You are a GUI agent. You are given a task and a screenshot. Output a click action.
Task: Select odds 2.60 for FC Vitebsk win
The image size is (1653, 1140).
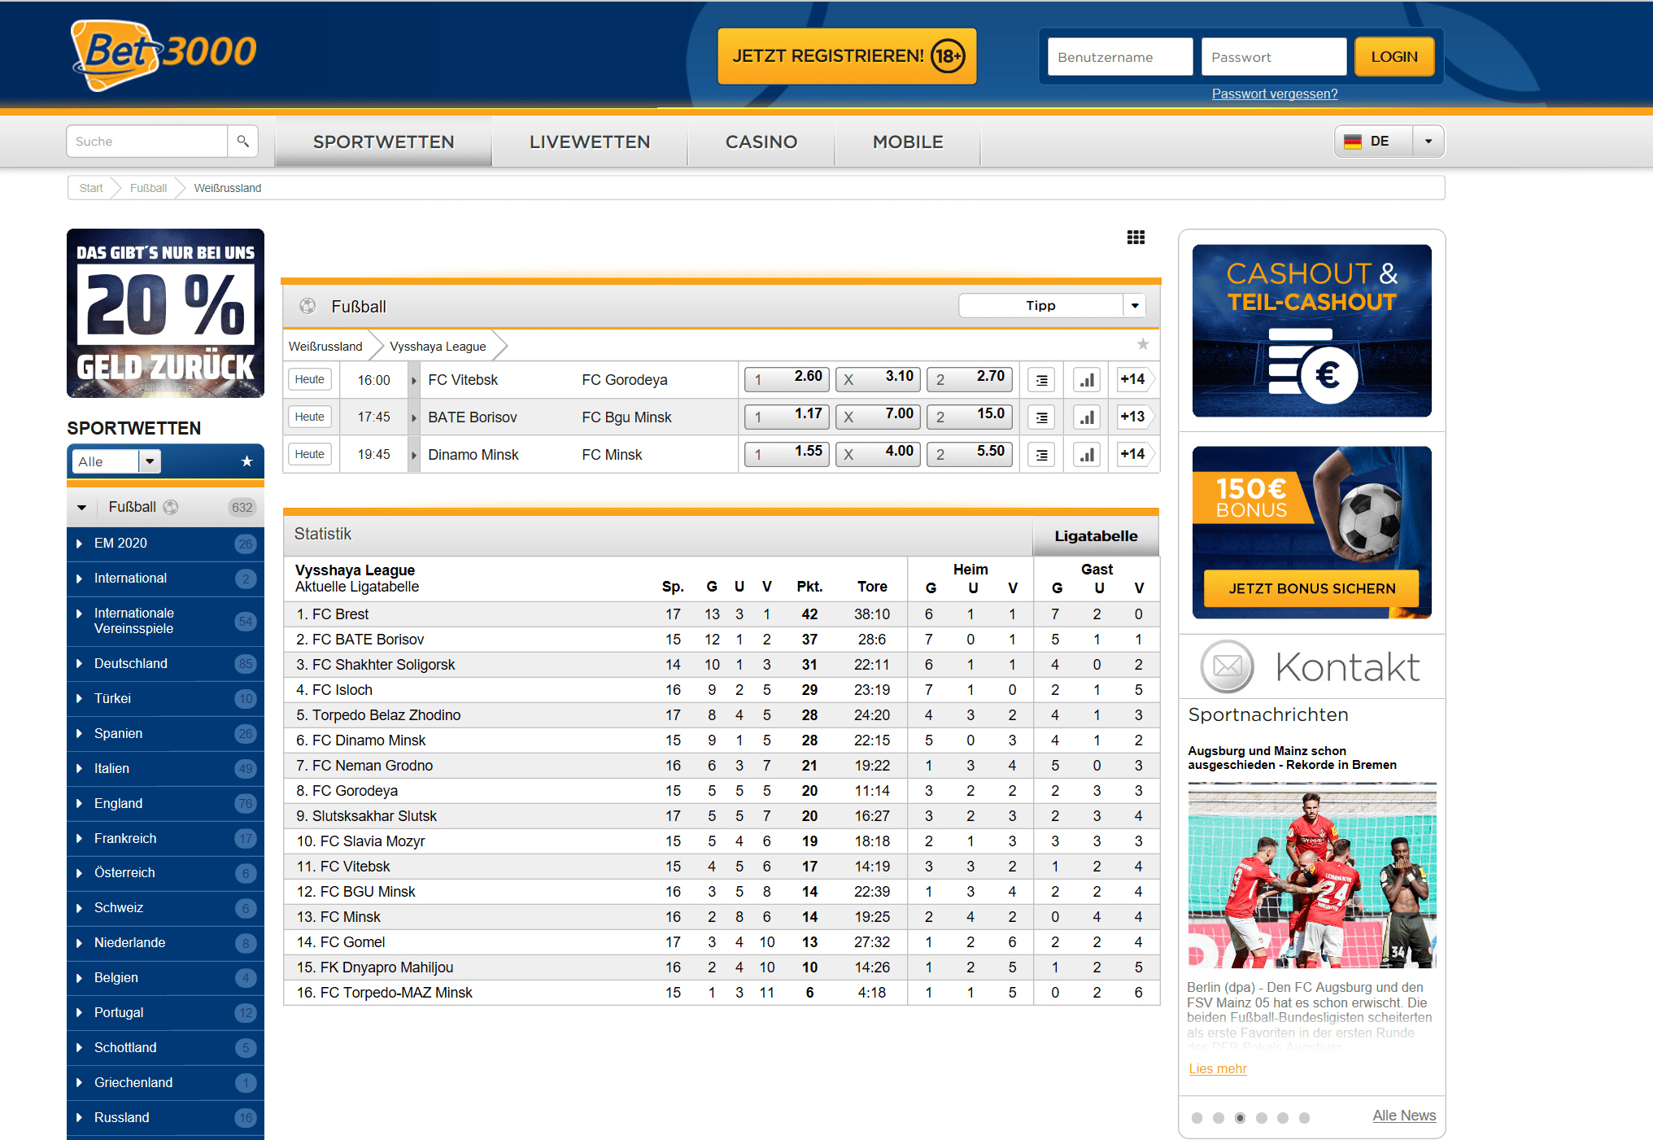[x=787, y=378]
